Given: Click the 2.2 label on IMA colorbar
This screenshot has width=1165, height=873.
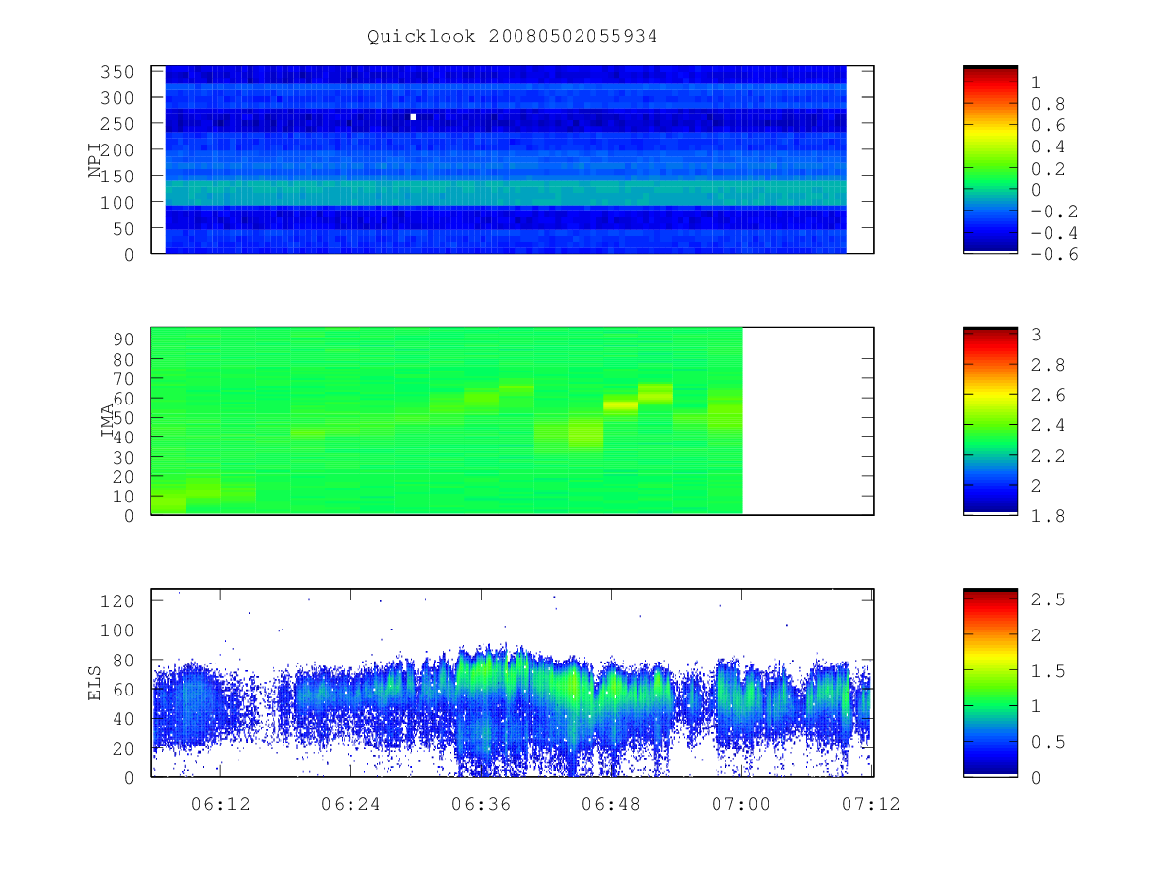Looking at the screenshot, I should click(1048, 455).
